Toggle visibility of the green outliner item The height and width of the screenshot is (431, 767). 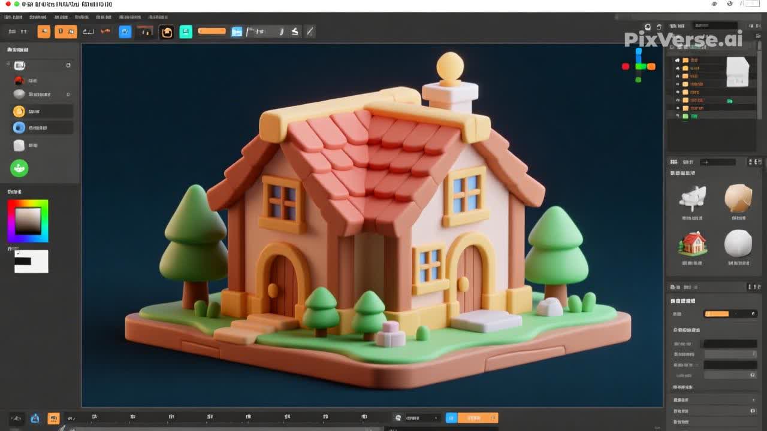tap(678, 116)
